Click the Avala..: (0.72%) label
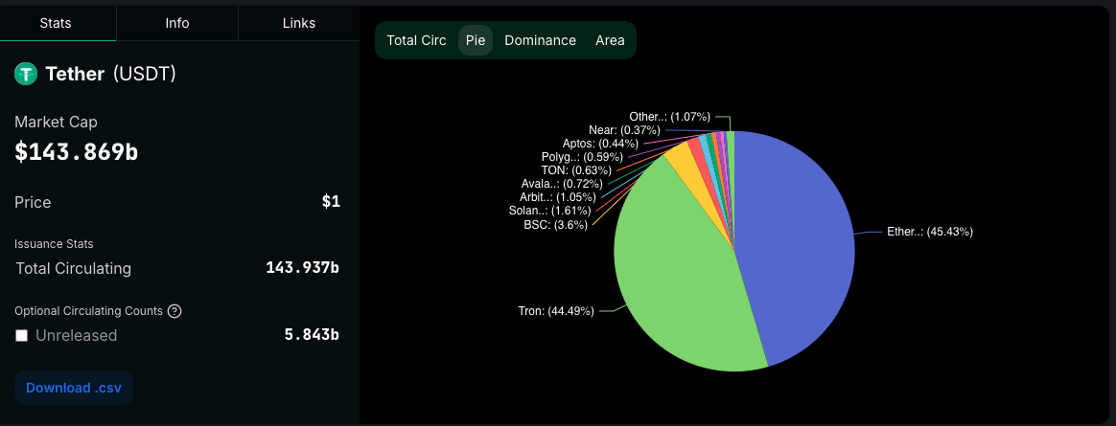Screen dimensions: 1116x426 [x=562, y=184]
